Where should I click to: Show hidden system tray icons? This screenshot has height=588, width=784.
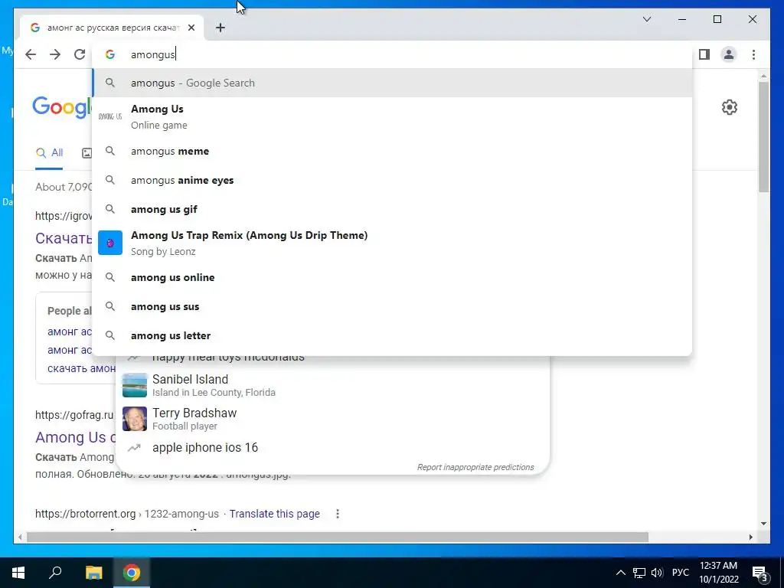tap(620, 573)
